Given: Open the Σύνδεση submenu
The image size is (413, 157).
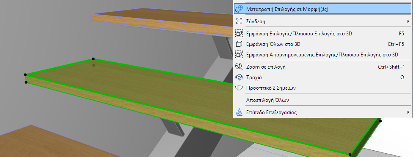Looking at the screenshot, I should (322, 21).
